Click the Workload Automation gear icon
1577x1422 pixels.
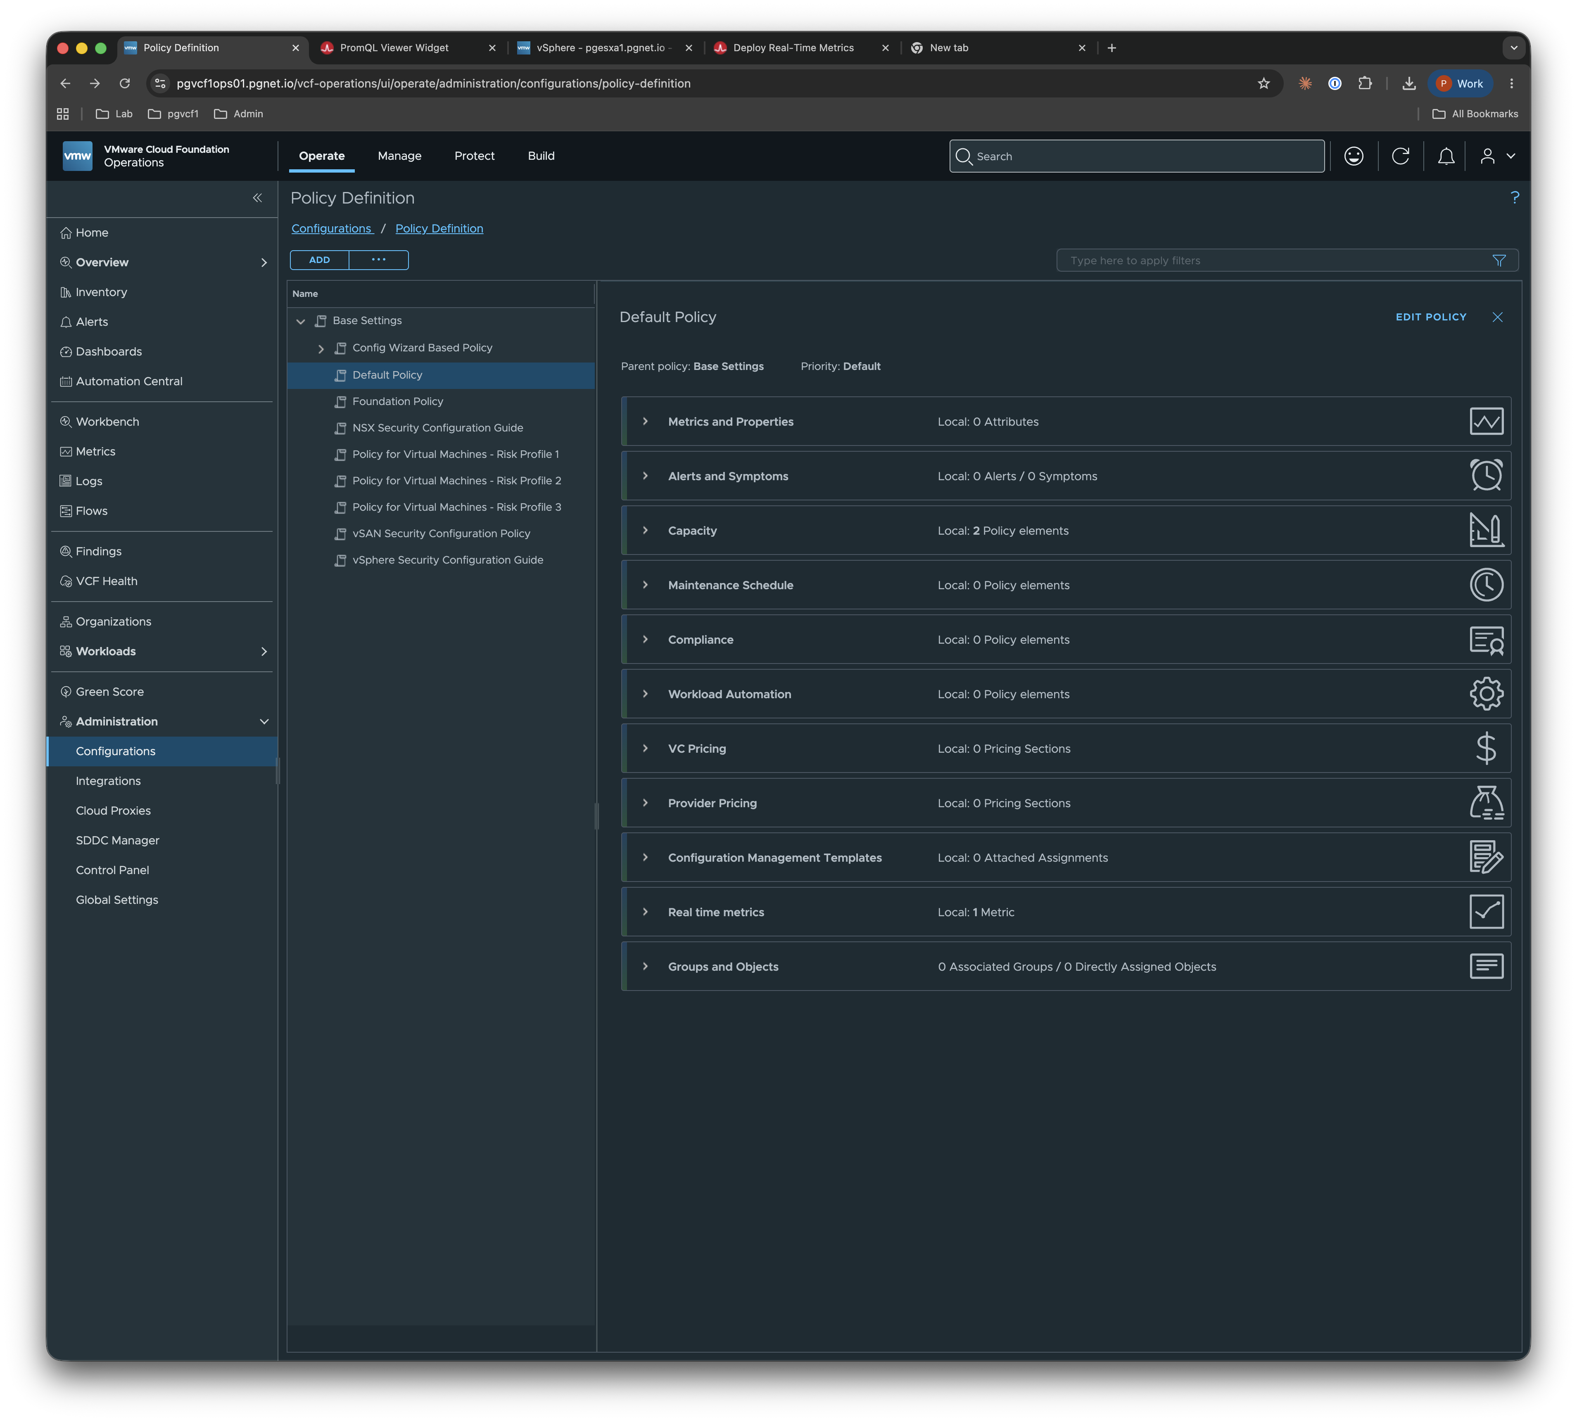click(x=1487, y=694)
